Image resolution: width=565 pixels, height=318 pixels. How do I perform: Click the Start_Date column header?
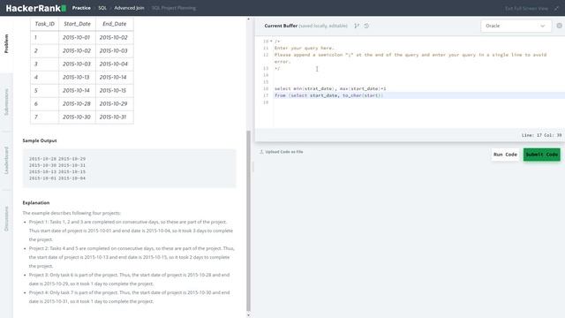[77, 24]
